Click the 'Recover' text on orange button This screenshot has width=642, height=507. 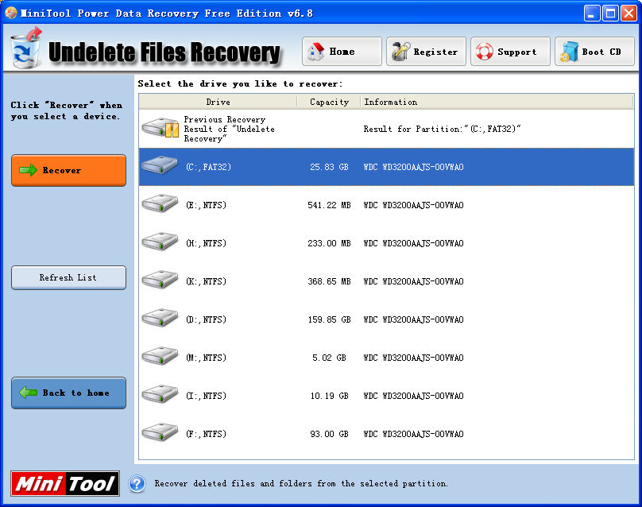[62, 170]
